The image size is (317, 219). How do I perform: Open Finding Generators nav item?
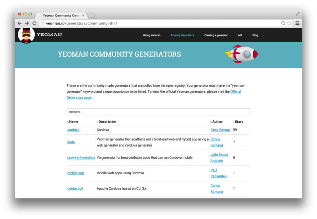click(182, 35)
